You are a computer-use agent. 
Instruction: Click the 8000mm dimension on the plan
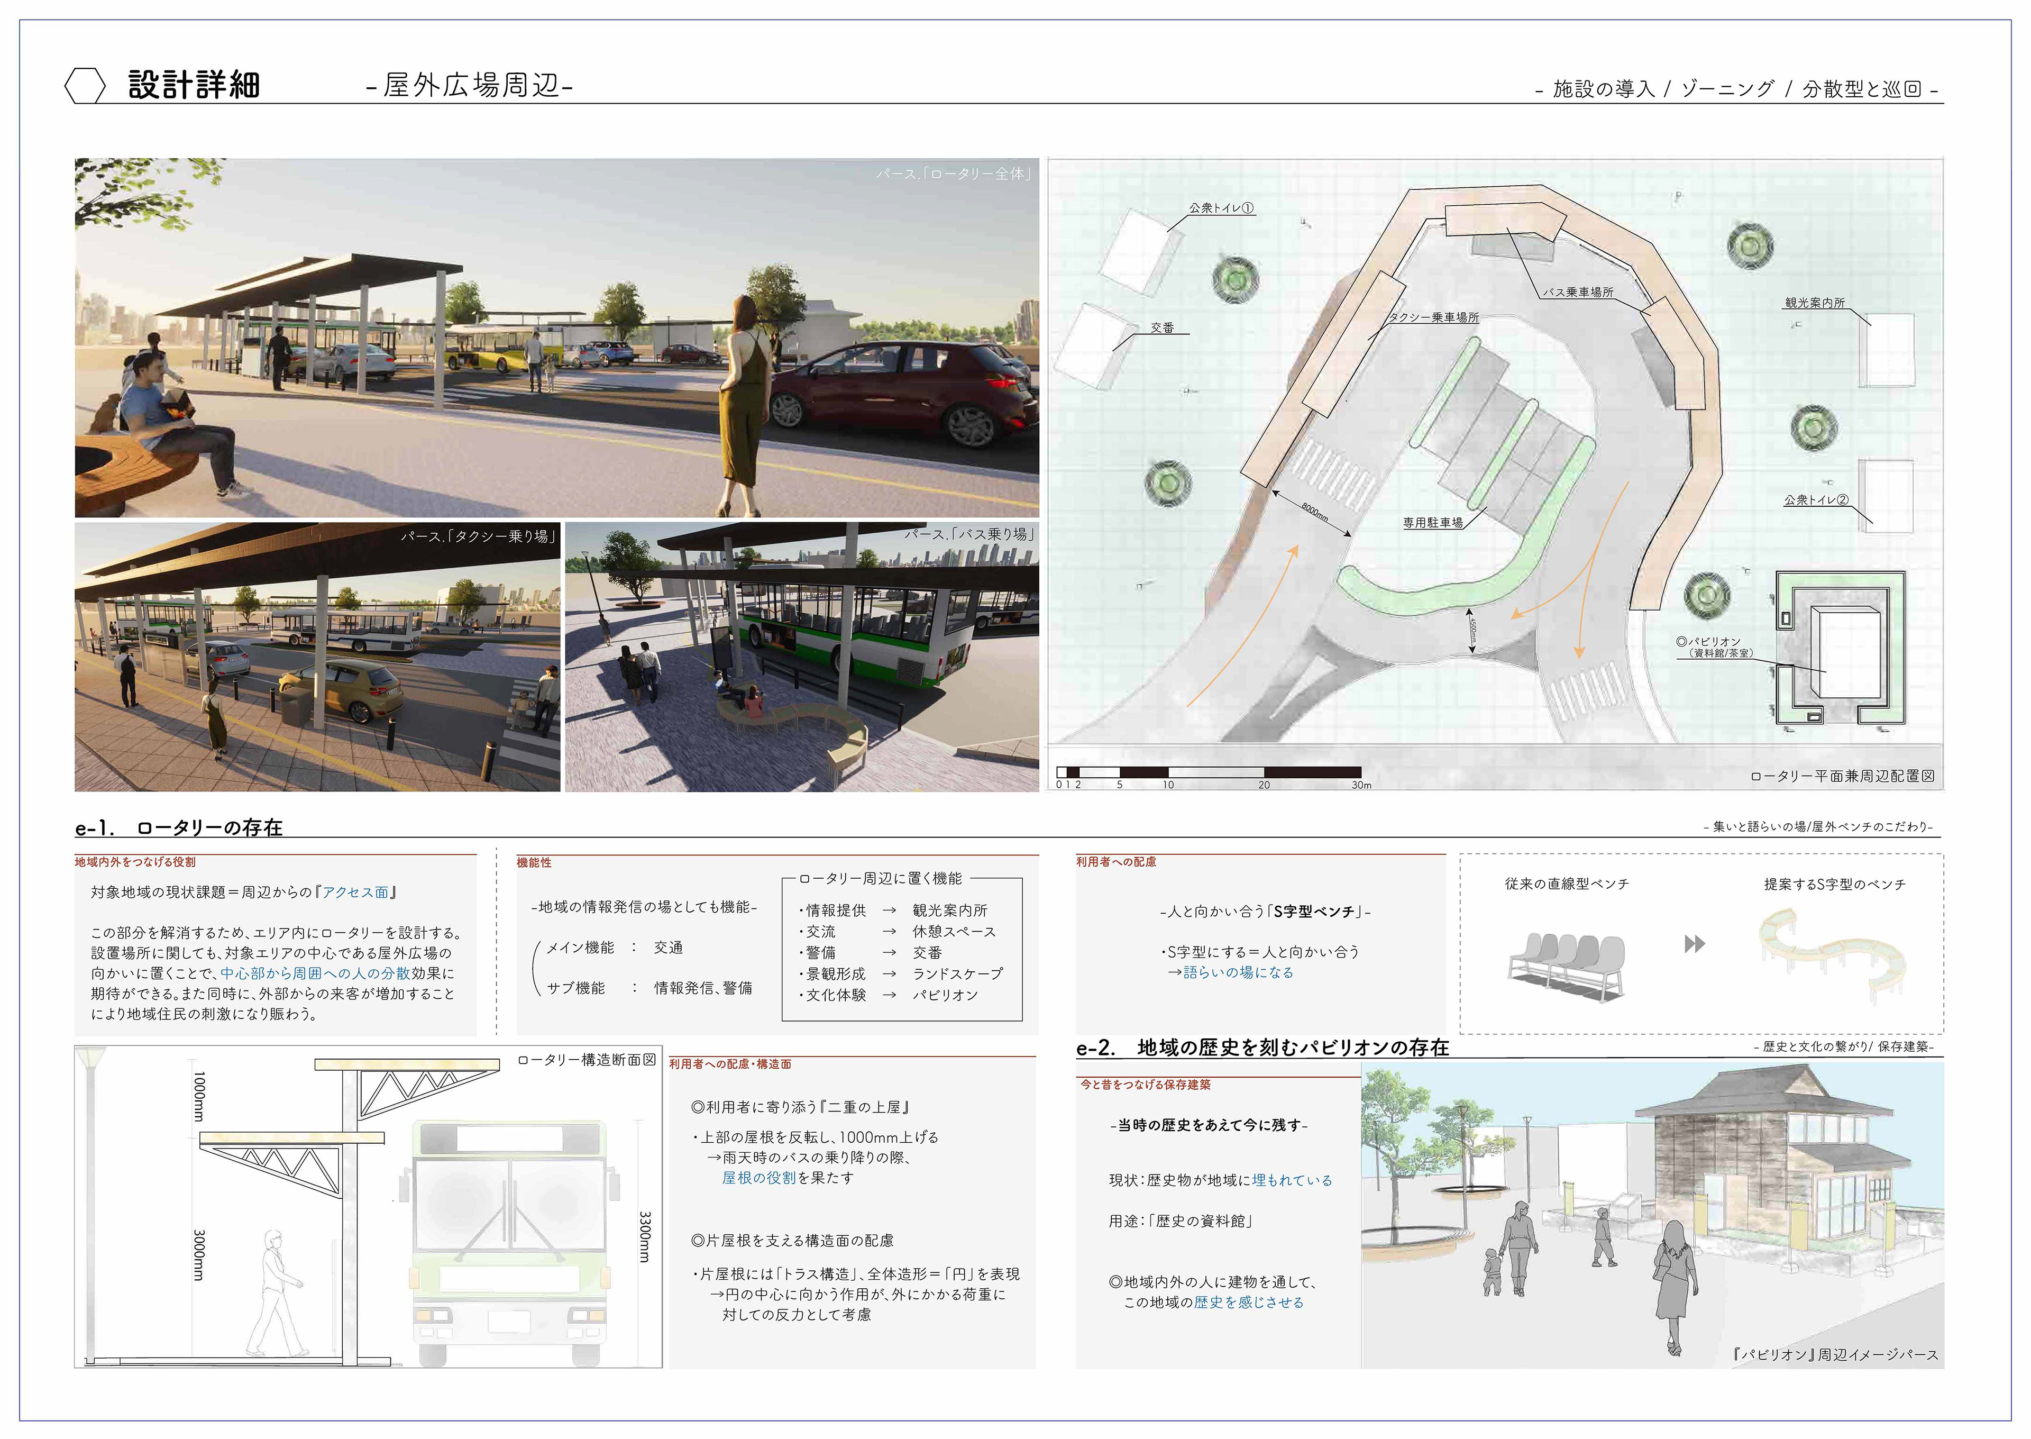[1314, 512]
